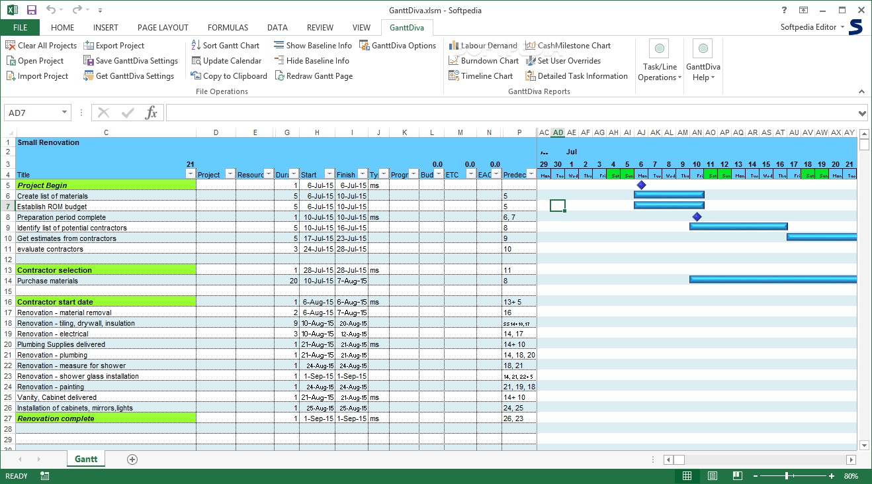Switch to the REVIEW tab
The height and width of the screenshot is (484, 872).
[320, 28]
